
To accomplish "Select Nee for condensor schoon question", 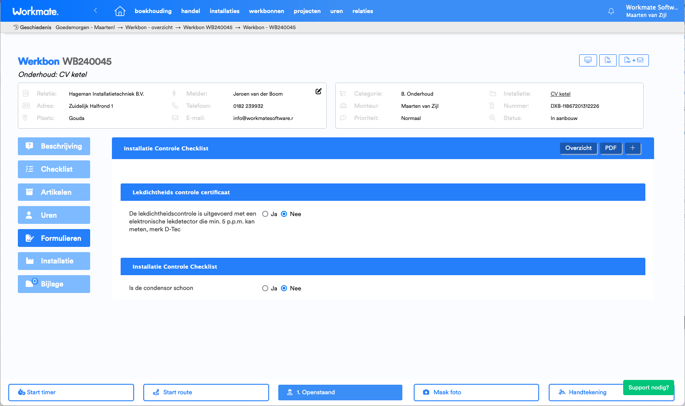I will click(284, 288).
